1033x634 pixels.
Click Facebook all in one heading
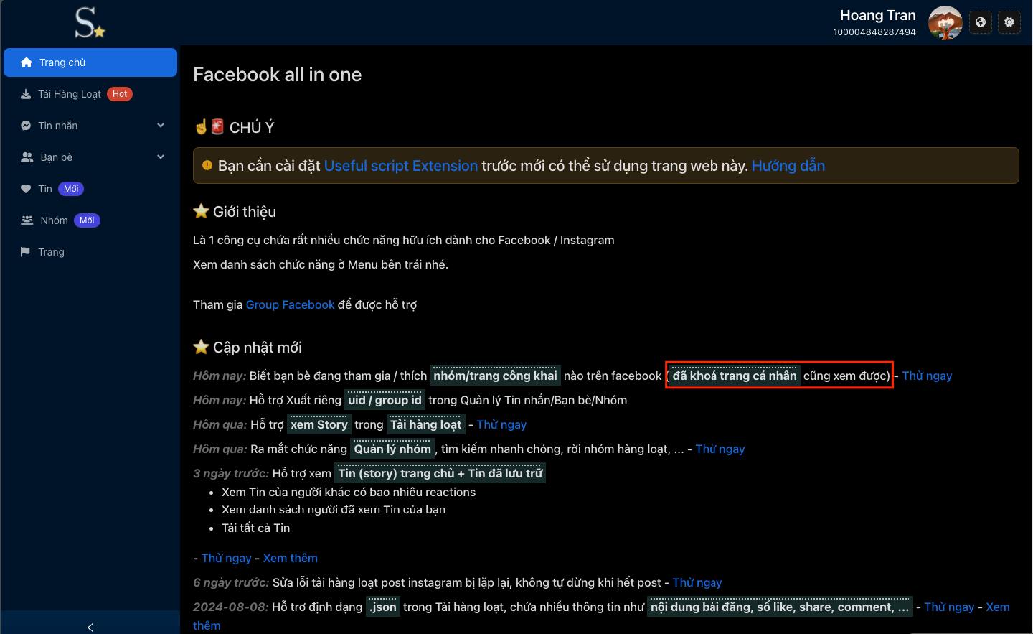click(277, 75)
